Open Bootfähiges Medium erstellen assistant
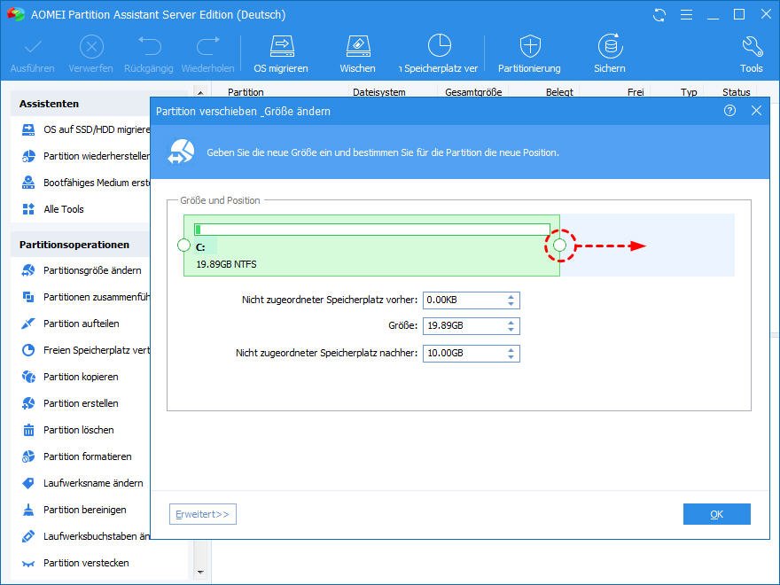This screenshot has height=585, width=780. [86, 183]
